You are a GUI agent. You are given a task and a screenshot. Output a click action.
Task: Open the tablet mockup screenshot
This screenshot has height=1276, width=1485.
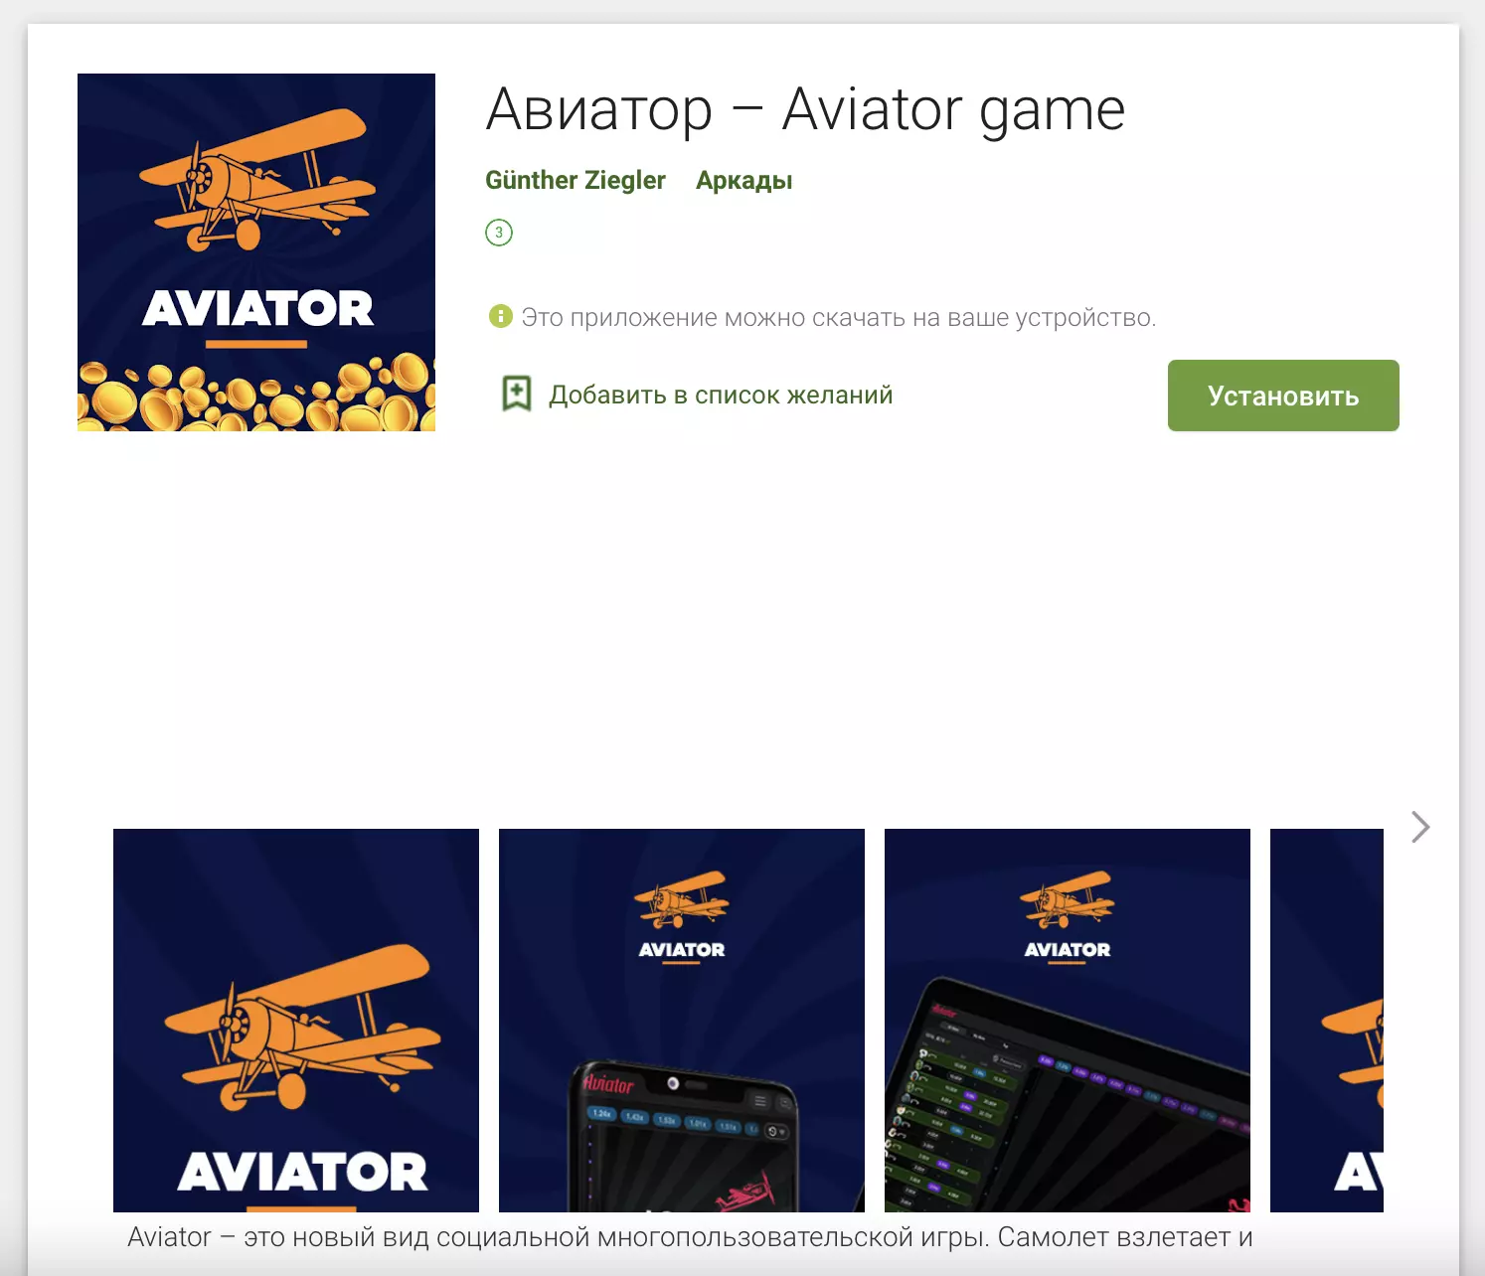point(1068,1021)
